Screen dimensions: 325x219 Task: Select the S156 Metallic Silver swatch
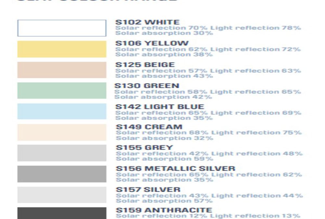point(62,174)
